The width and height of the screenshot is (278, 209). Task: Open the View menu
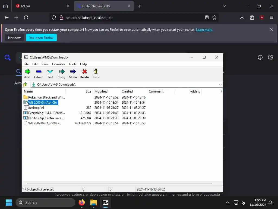[x=45, y=64]
